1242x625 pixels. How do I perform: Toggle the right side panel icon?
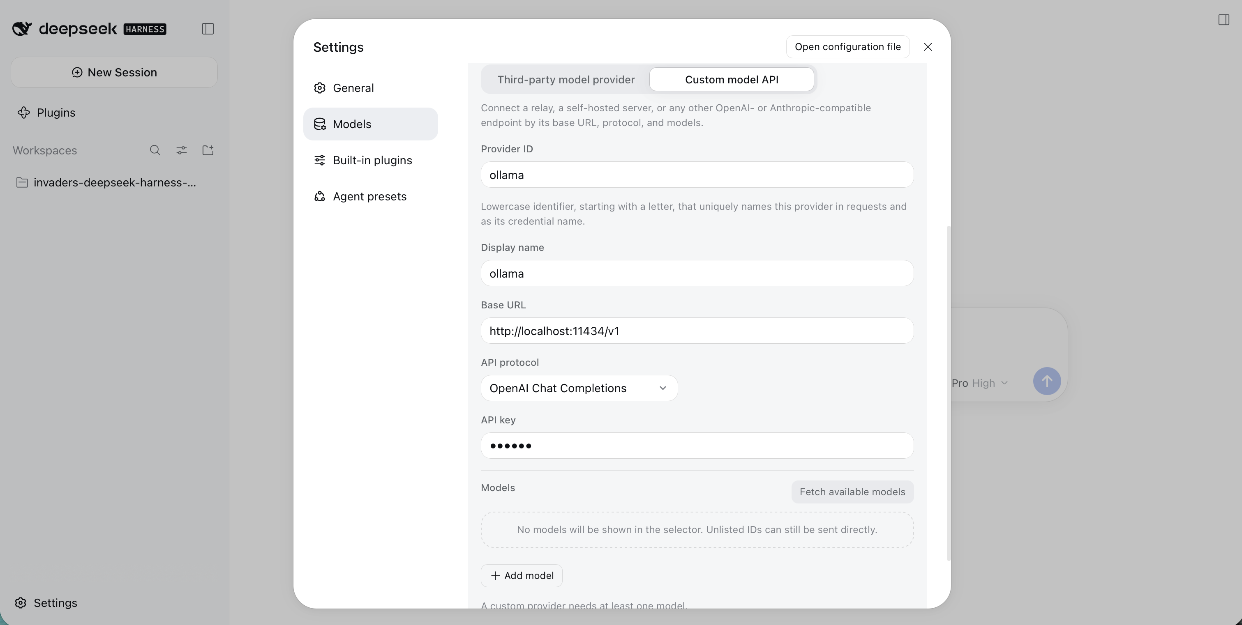(1223, 20)
